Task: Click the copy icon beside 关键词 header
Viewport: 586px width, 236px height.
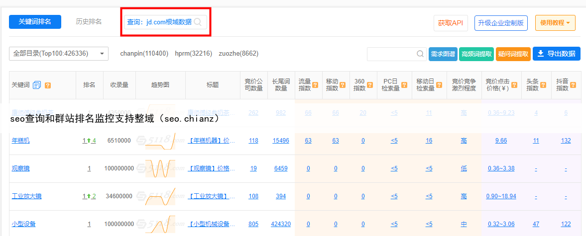Action: coord(37,85)
